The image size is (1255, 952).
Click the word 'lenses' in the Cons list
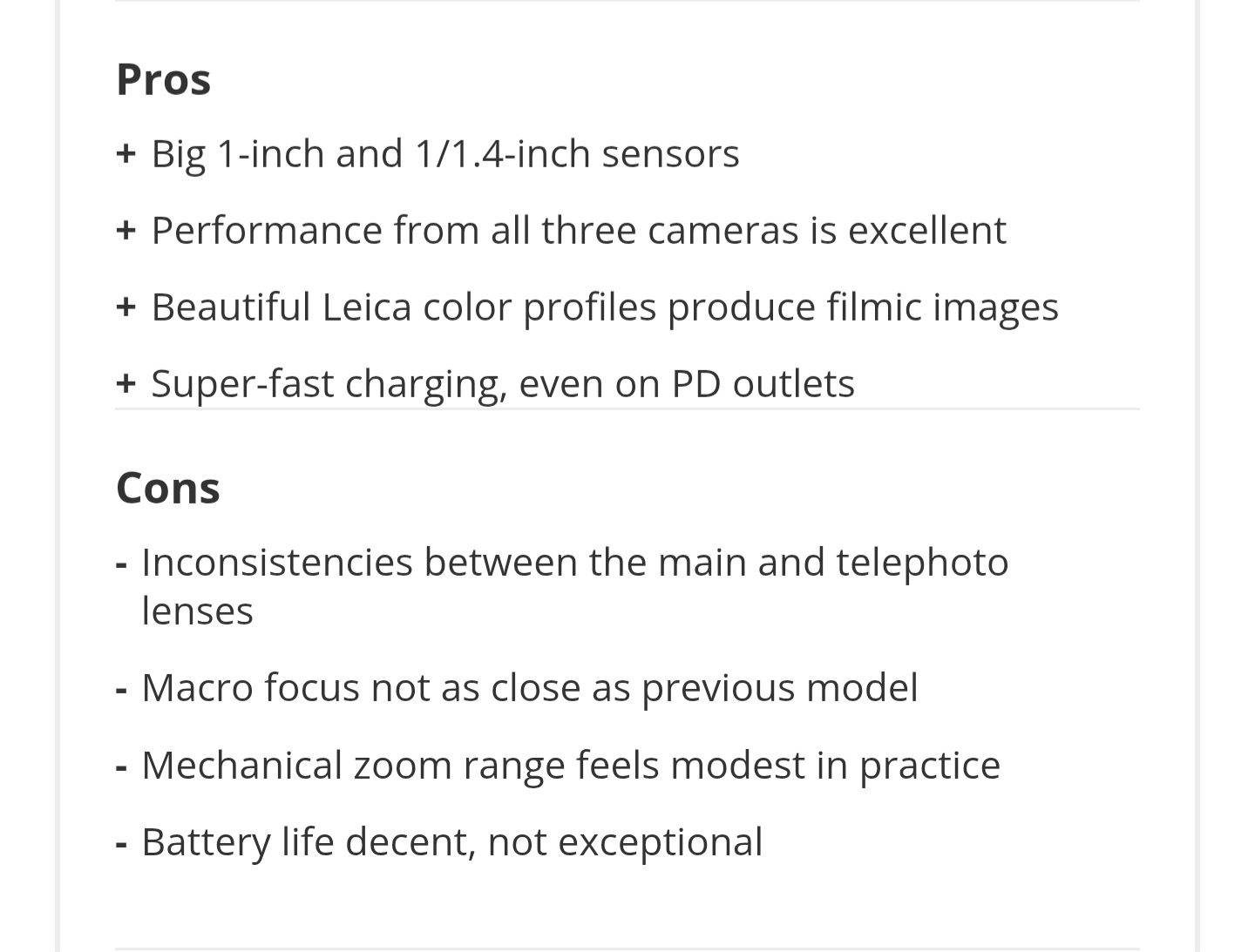click(198, 611)
